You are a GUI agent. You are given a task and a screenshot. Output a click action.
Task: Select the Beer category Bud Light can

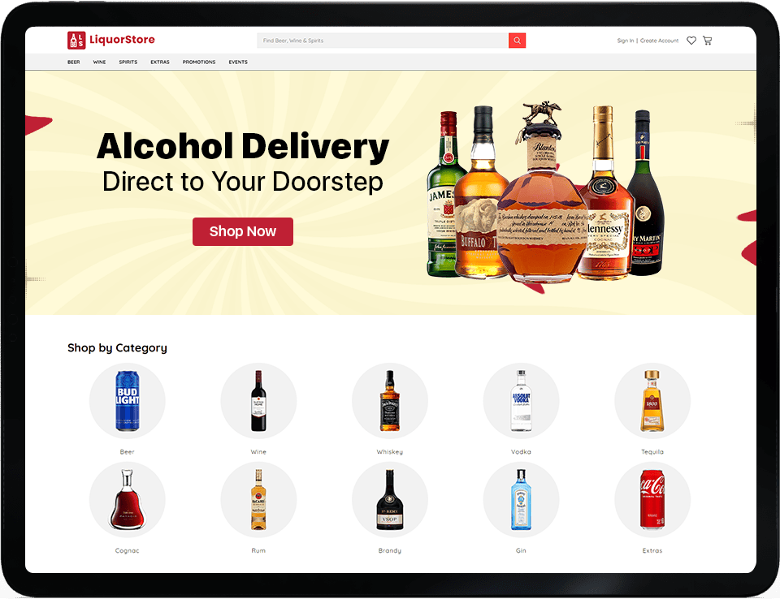tap(128, 401)
